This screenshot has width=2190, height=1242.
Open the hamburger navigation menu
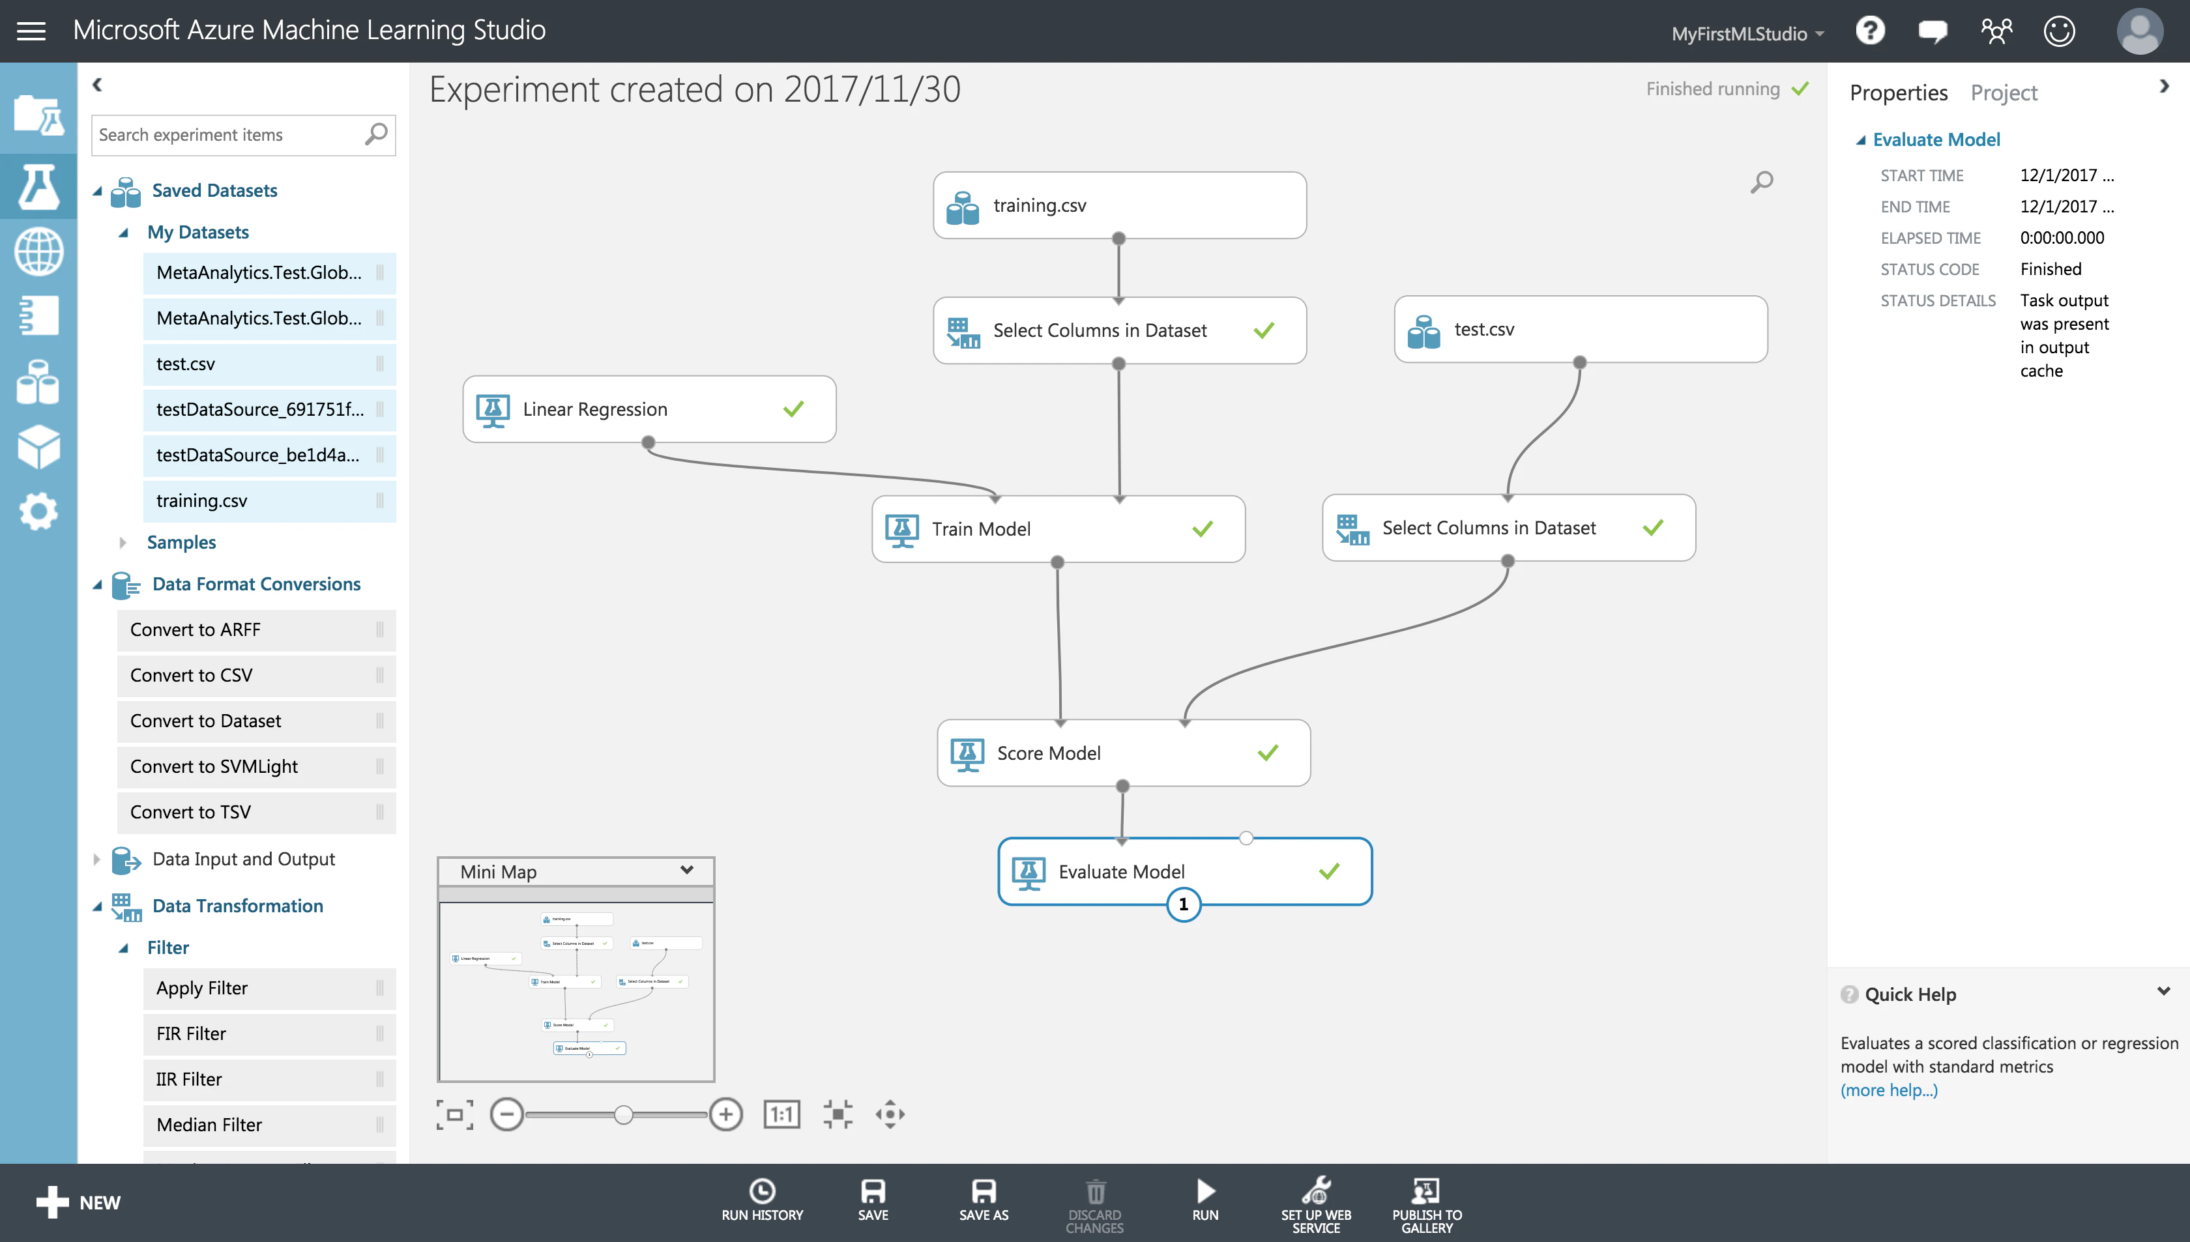tap(31, 31)
